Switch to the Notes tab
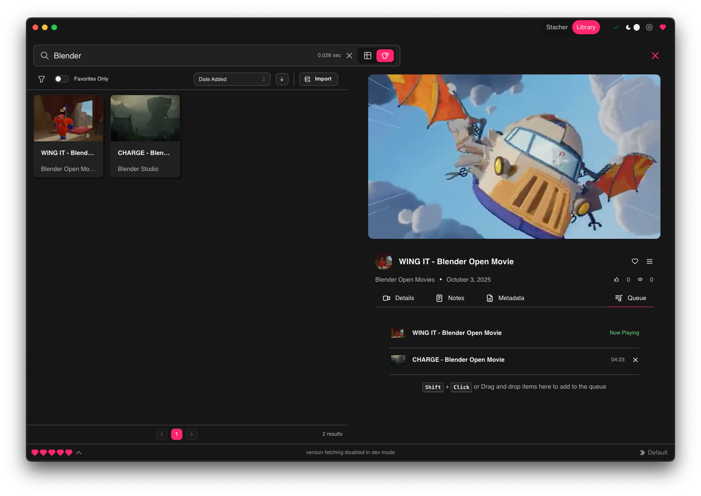Viewport: 701px width, 496px height. click(x=450, y=298)
